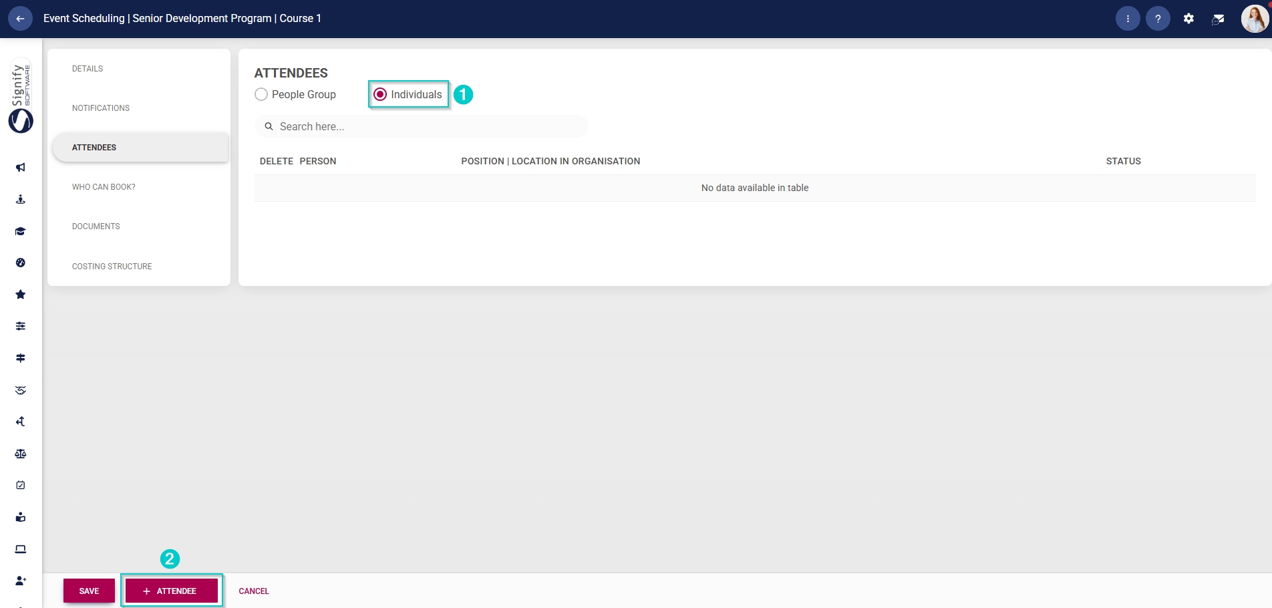Open the user profile avatar
This screenshot has height=608, width=1272.
1255,19
